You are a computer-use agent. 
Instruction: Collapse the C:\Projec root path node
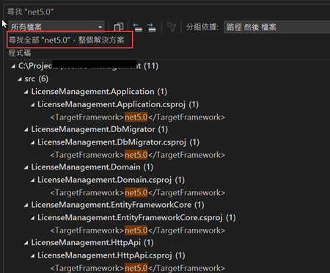pos(13,66)
